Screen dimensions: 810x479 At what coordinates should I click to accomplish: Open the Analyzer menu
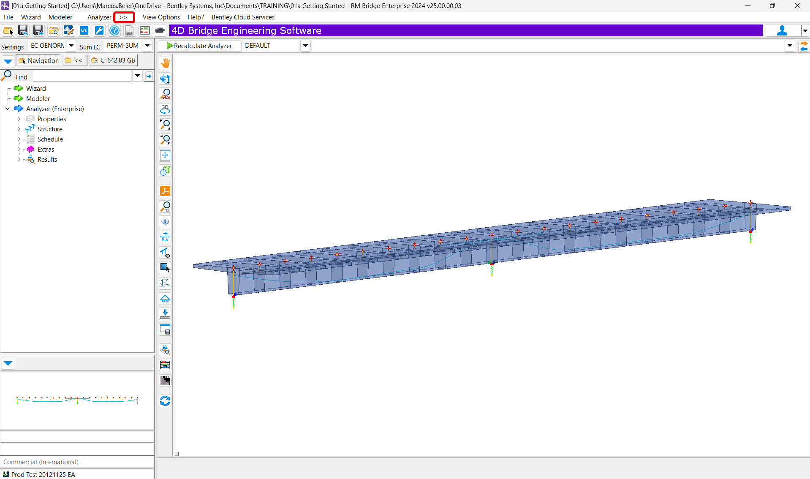click(x=99, y=17)
